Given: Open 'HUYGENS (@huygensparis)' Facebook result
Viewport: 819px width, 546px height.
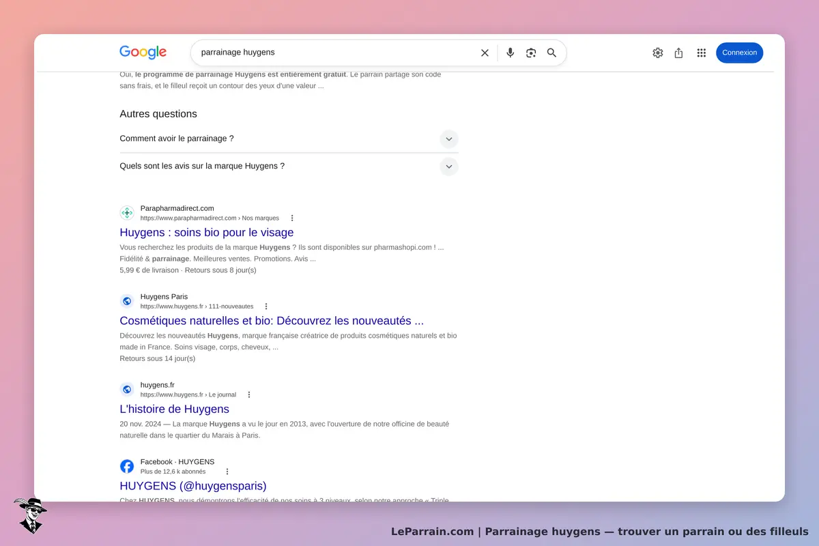Looking at the screenshot, I should coord(193,486).
